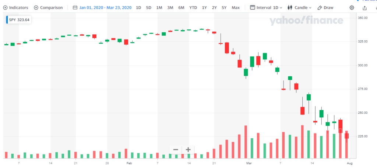Select the 2Y range
Image resolution: width=377 pixels, height=168 pixels.
click(214, 8)
